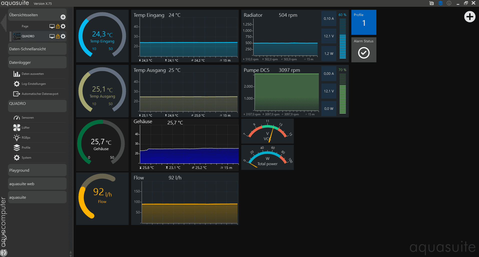Click the Flow 92 l/h circular gauge

(102, 199)
